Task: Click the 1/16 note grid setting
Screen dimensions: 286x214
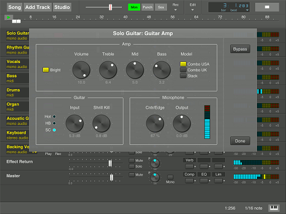Action: (254, 208)
